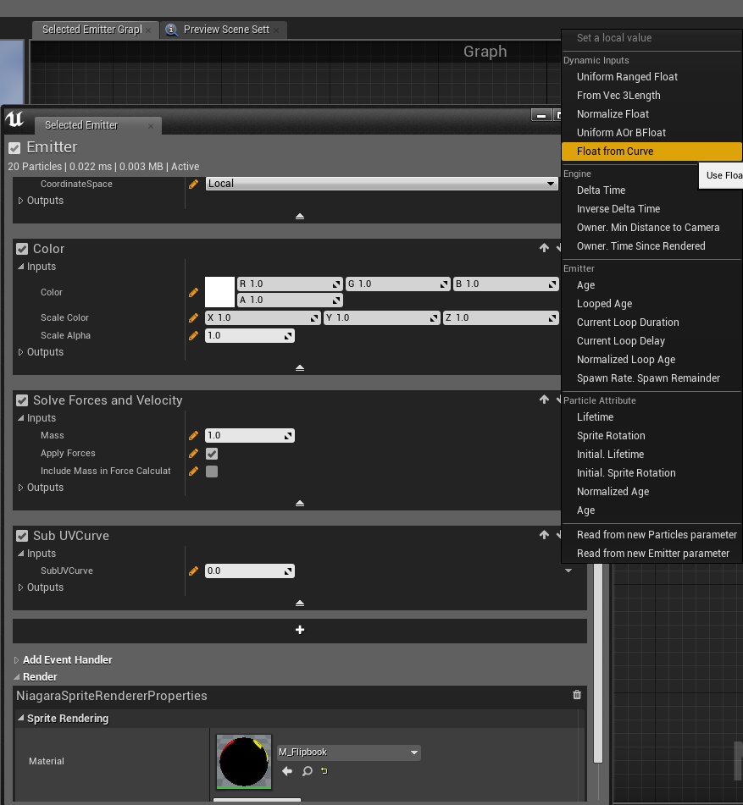Click the pencil icon next to SubUVCurve
Image resolution: width=743 pixels, height=805 pixels.
pos(193,571)
